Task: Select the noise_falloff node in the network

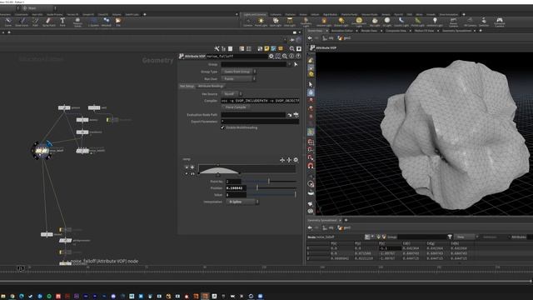Action: pyautogui.click(x=42, y=150)
